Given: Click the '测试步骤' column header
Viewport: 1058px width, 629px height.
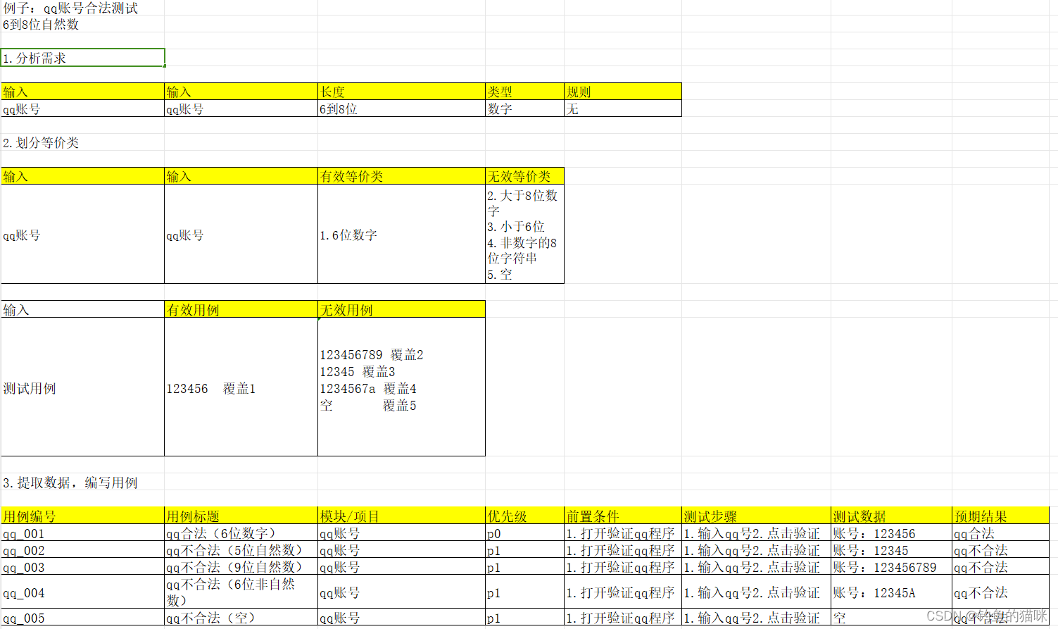Looking at the screenshot, I should (756, 516).
